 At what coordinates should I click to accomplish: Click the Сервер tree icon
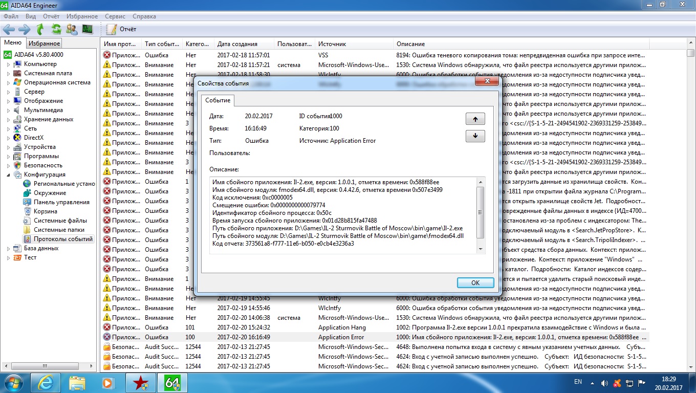17,92
